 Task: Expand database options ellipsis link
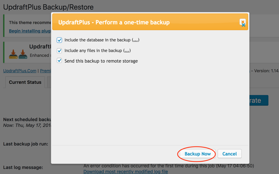point(136,40)
